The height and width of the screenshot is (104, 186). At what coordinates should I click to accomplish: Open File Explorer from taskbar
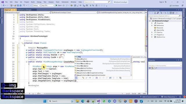[77, 101]
